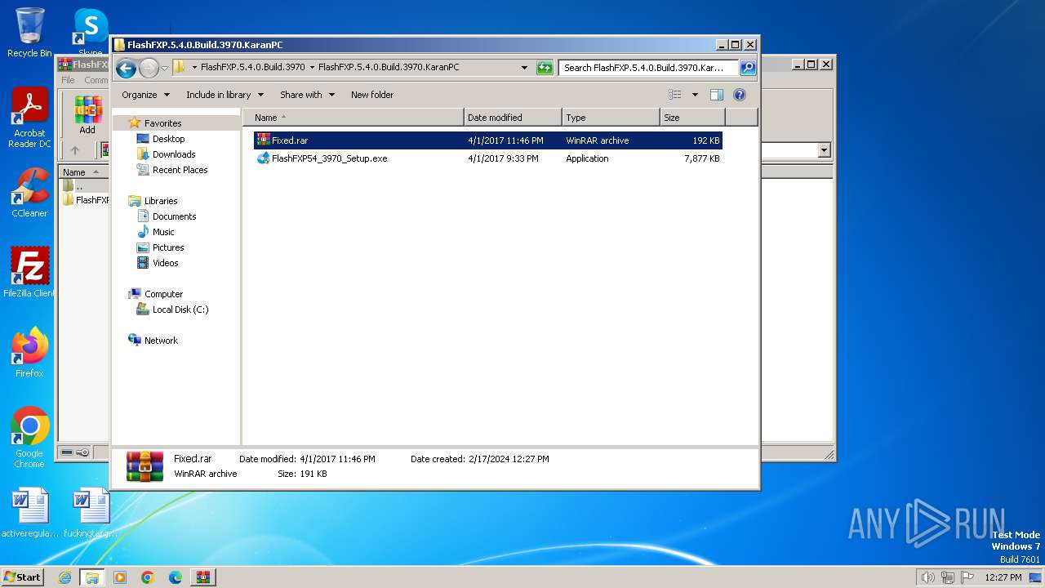Viewport: 1045px width, 588px height.
Task: Open Pictures library
Action: point(168,247)
